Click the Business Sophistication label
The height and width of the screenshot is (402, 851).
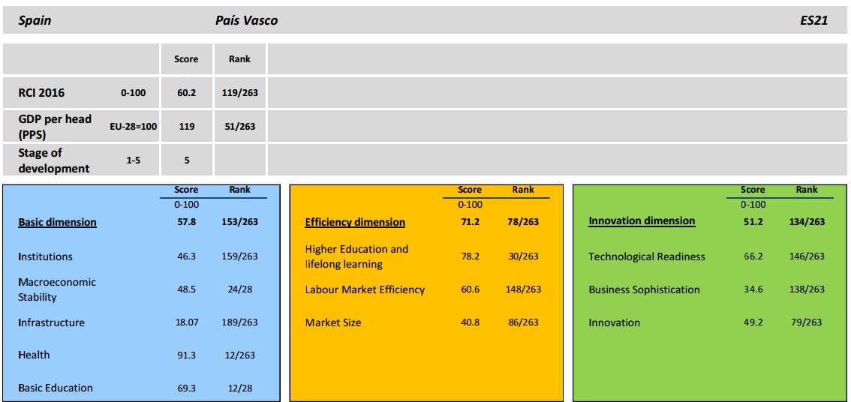[x=644, y=289]
